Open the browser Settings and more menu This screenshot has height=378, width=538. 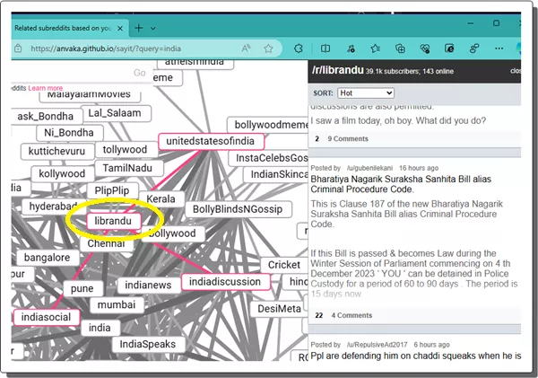pyautogui.click(x=499, y=48)
